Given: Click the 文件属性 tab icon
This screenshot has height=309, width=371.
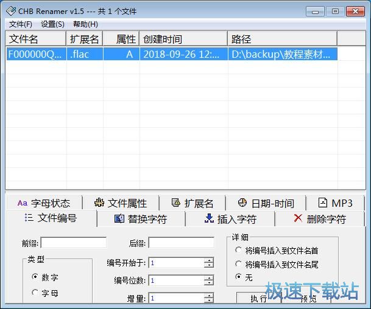Looking at the screenshot, I should (x=99, y=203).
